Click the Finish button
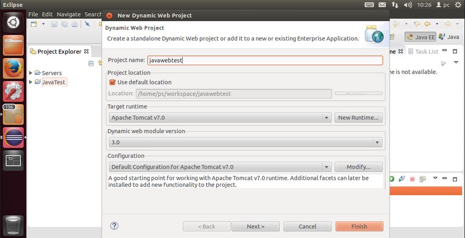The width and height of the screenshot is (465, 238). tap(359, 226)
